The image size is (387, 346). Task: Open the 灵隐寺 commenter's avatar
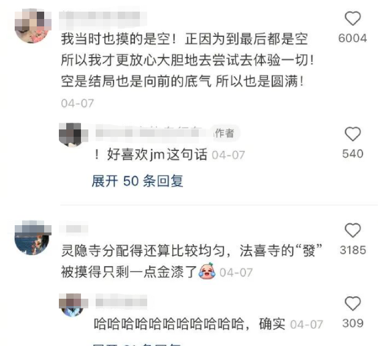click(x=33, y=237)
